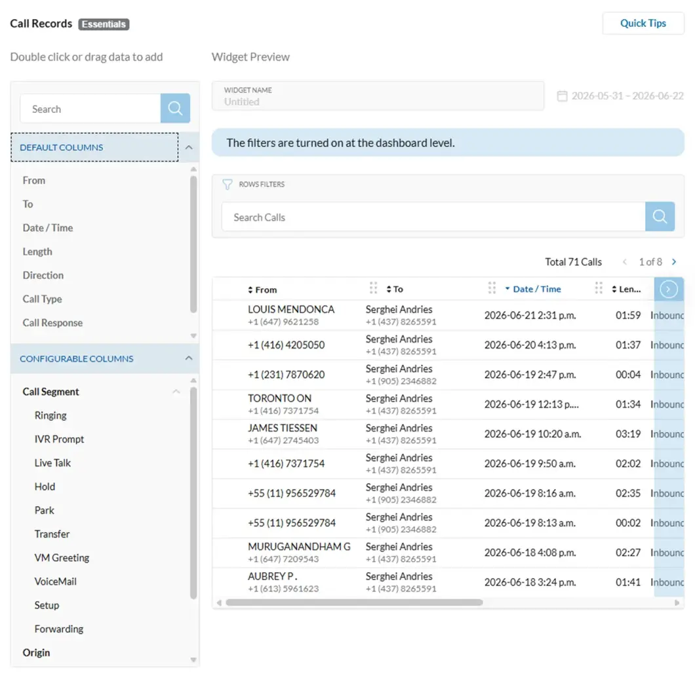
Task: Select VM Greeting call segment
Action: 62,558
